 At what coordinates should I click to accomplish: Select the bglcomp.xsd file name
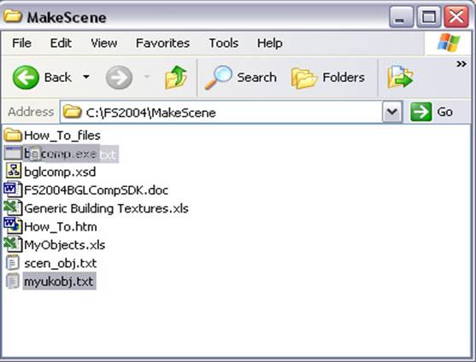click(60, 172)
